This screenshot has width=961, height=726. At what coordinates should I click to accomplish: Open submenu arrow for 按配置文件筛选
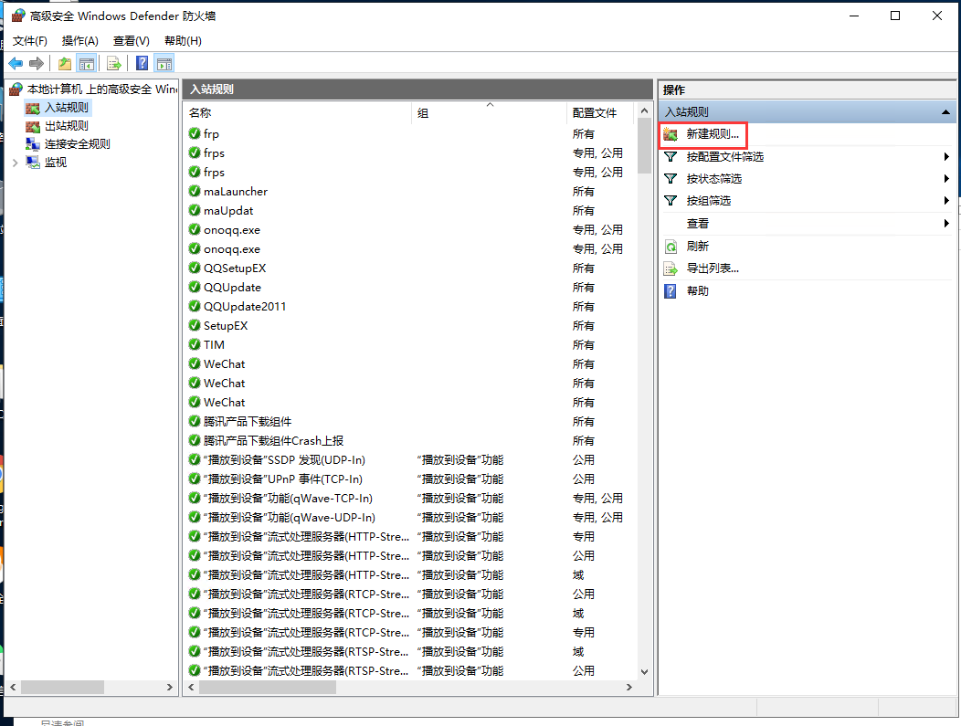click(x=947, y=157)
